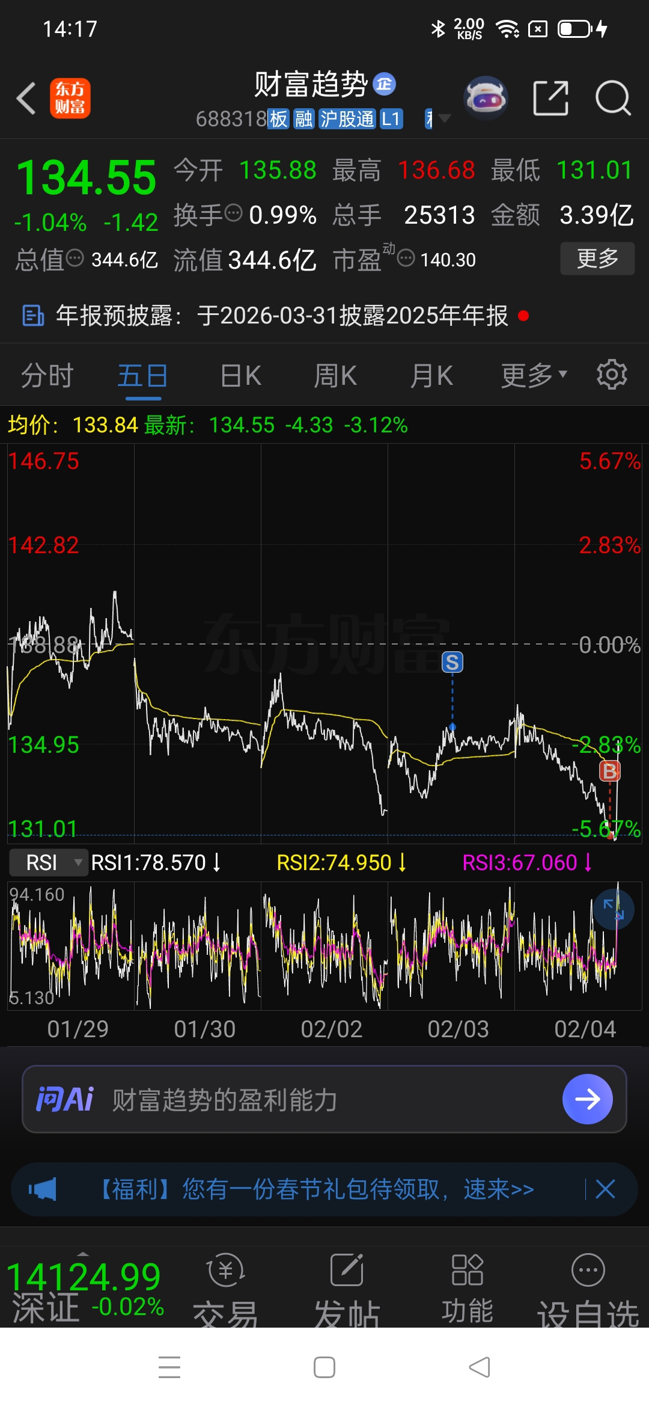
Task: Tap the 换手 info bubble icon
Action: (233, 212)
